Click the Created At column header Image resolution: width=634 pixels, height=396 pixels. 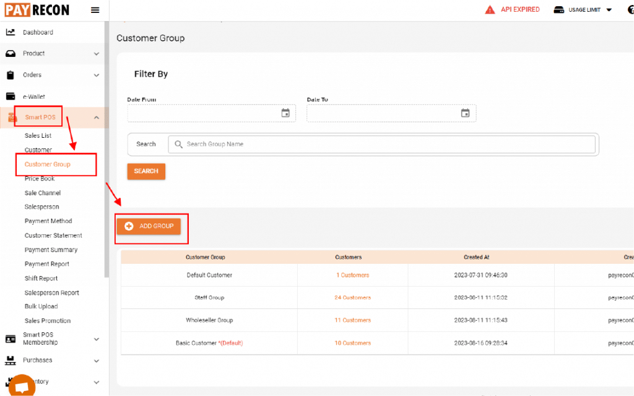pos(476,257)
